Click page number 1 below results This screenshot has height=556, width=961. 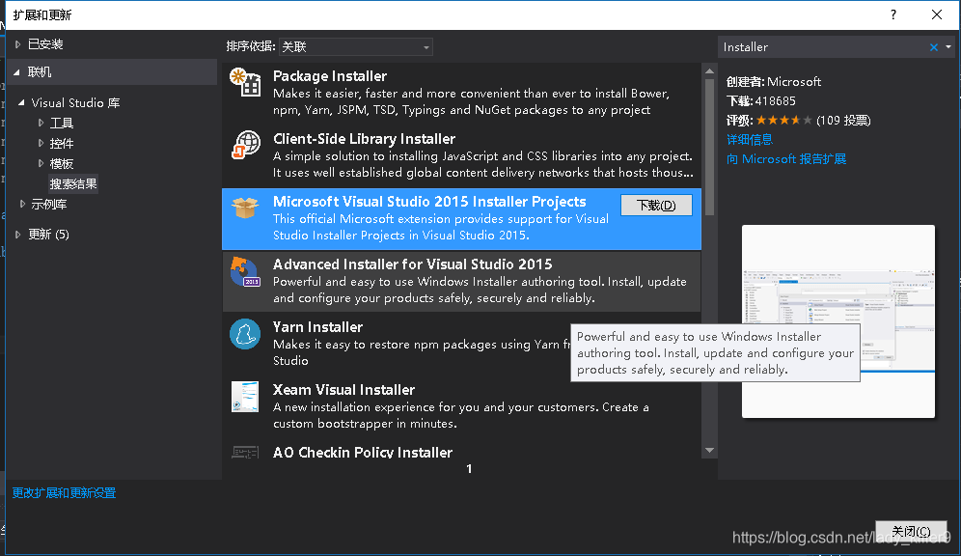tap(469, 469)
